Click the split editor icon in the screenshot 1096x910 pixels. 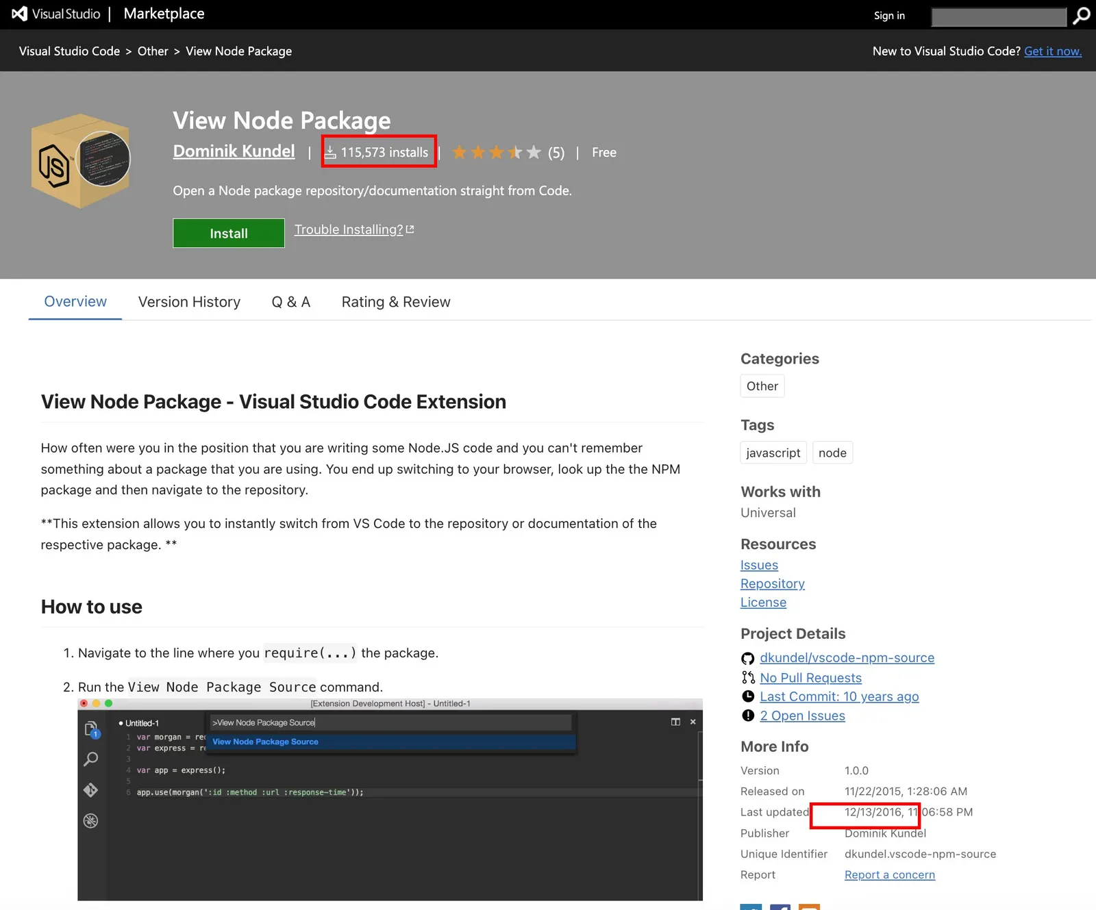tap(675, 722)
